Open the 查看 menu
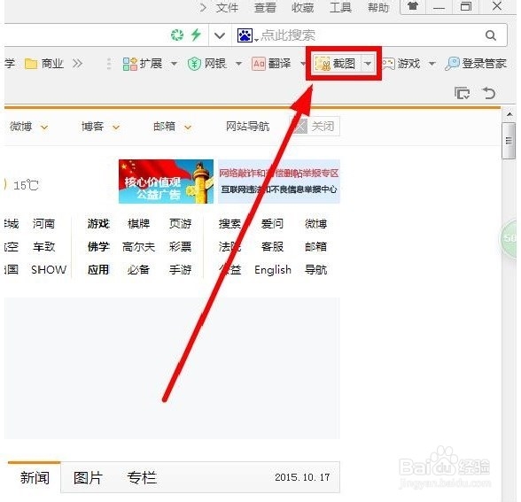 265,7
